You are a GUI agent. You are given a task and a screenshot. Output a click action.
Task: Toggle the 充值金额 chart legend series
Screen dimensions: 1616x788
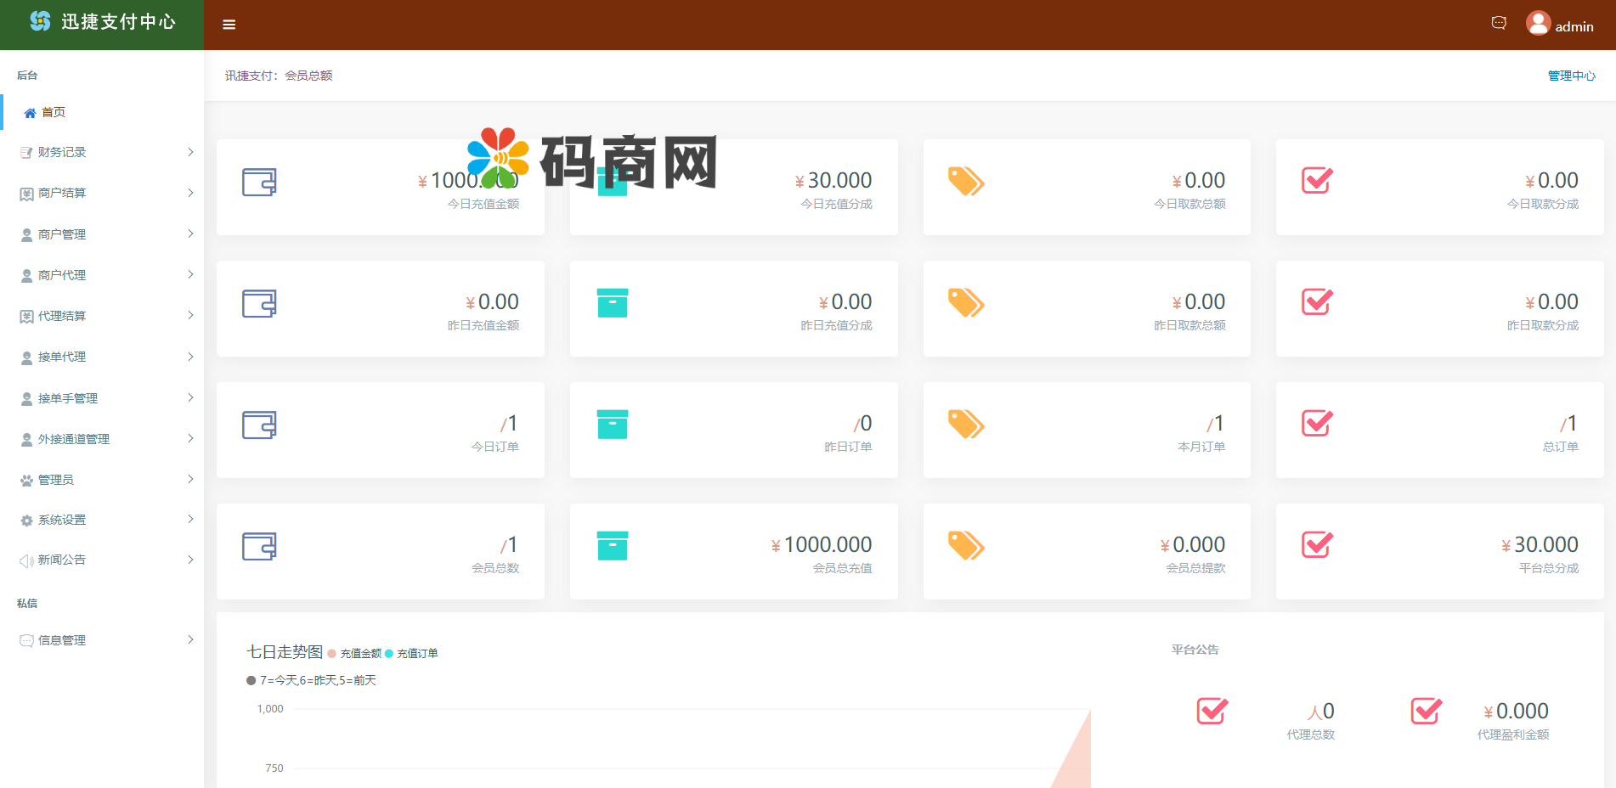point(355,654)
